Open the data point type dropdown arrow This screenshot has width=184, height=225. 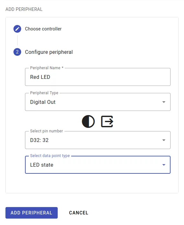pos(164,165)
